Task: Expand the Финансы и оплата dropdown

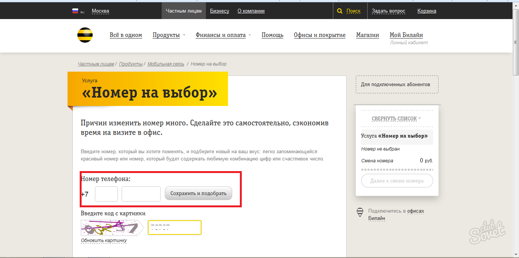Action: (x=223, y=35)
